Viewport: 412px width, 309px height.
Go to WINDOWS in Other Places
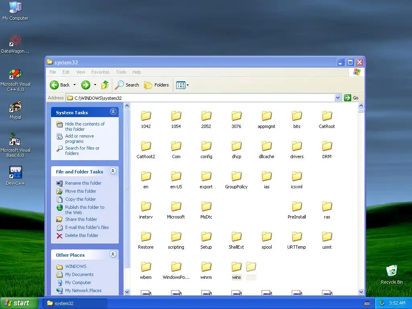(76, 266)
